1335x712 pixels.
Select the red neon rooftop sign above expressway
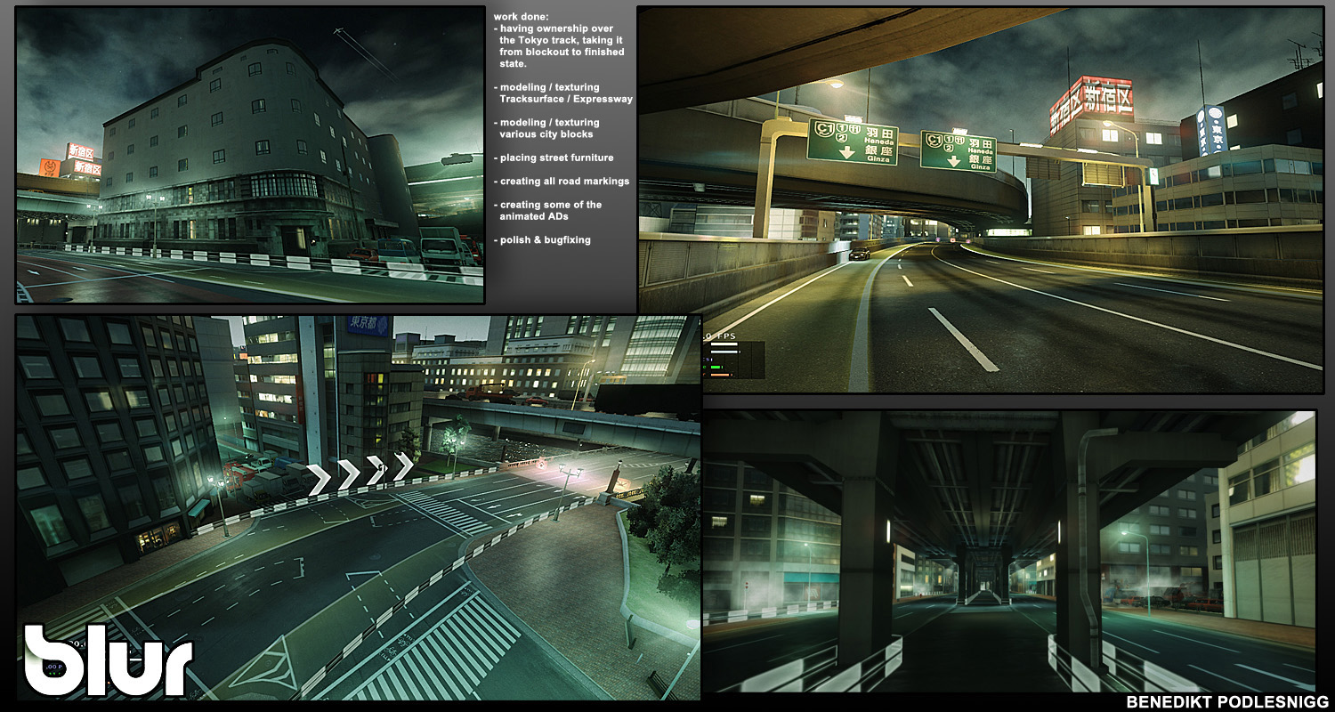(1091, 101)
